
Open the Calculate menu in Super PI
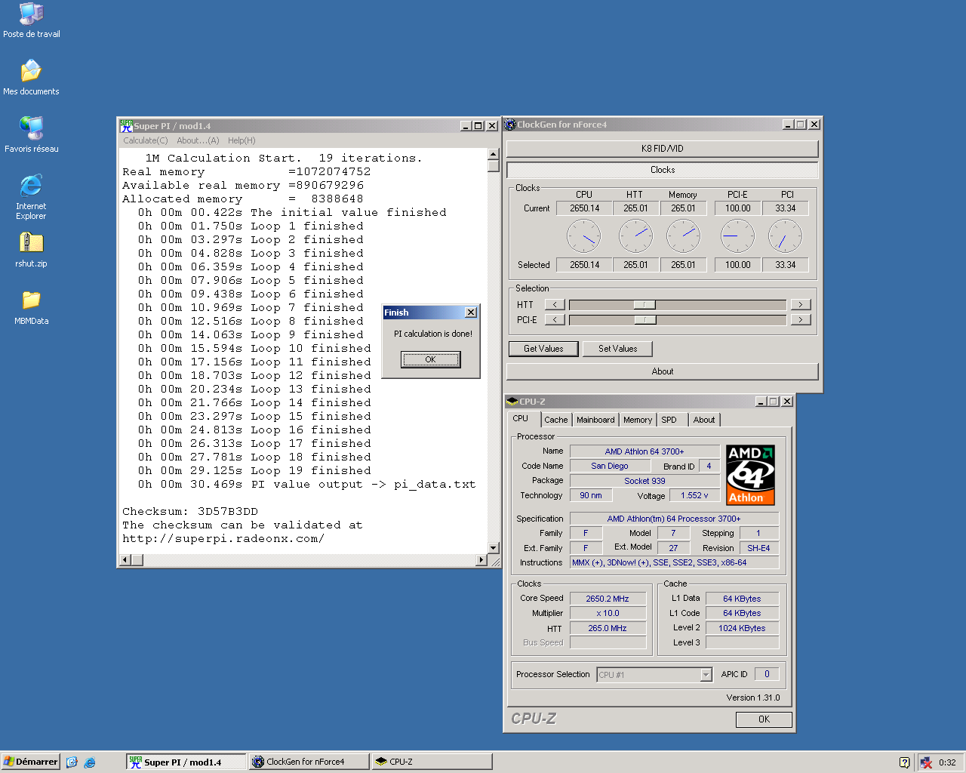(x=146, y=140)
